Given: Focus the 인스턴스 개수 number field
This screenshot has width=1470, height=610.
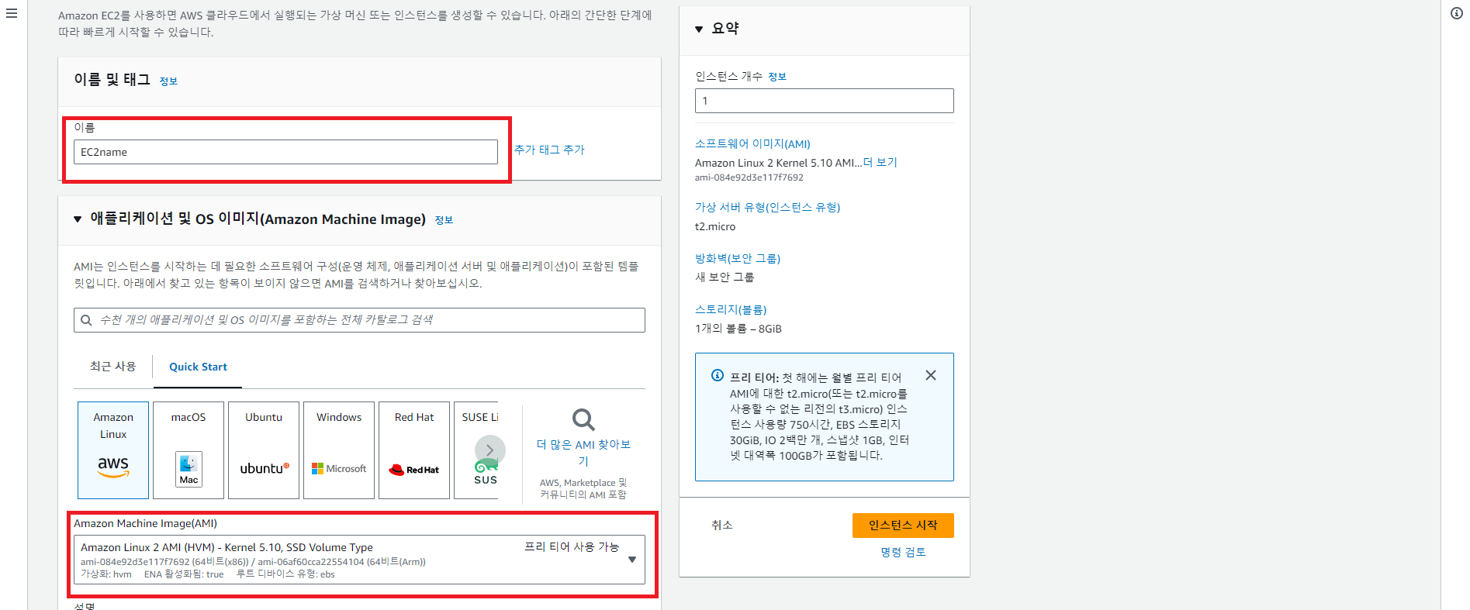Looking at the screenshot, I should 825,101.
